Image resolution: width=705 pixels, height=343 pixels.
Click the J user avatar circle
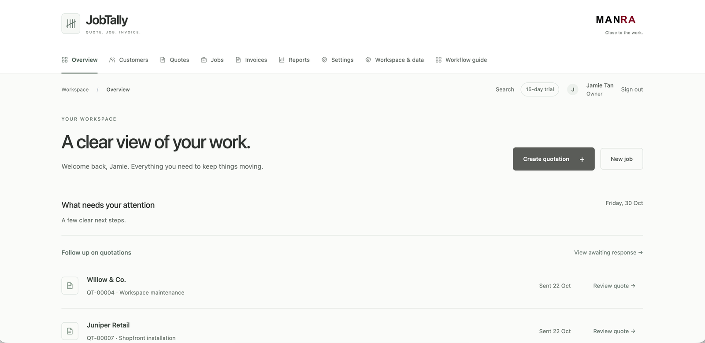coord(572,89)
